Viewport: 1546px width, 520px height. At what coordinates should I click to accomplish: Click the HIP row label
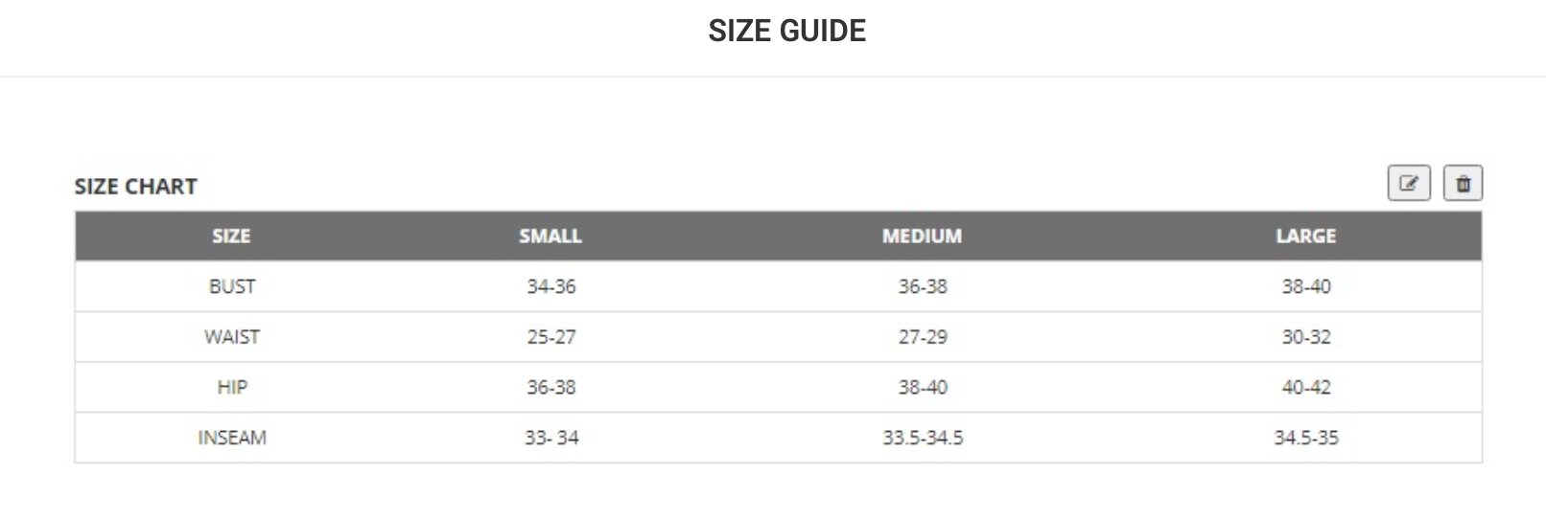(x=232, y=387)
